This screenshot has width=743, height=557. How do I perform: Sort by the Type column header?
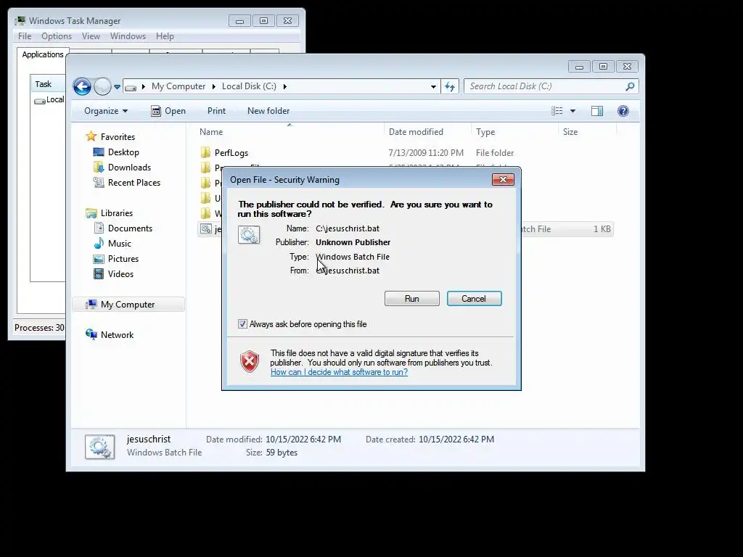(514, 132)
